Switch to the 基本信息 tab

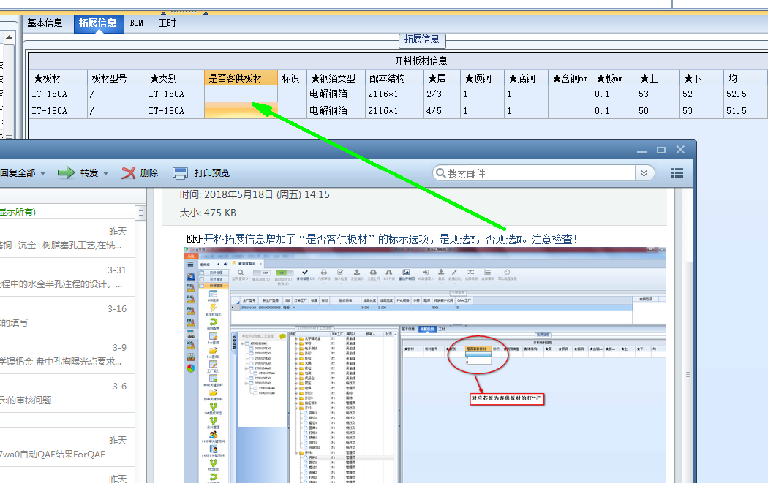pyautogui.click(x=45, y=23)
